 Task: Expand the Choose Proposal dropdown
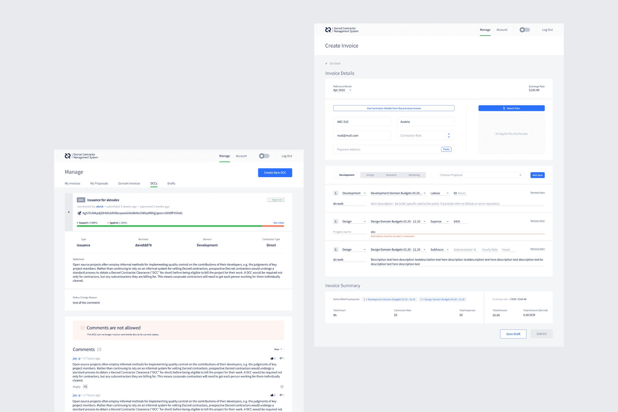[480, 175]
